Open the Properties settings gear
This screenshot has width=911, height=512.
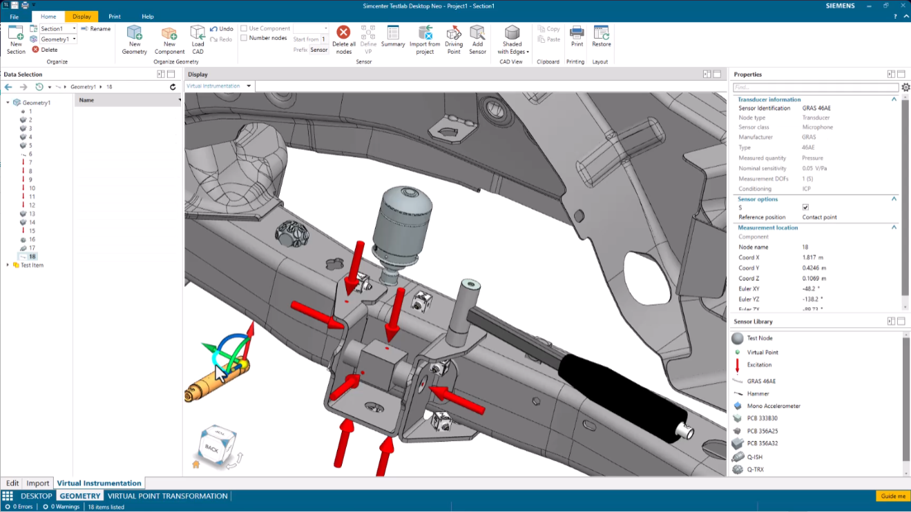point(905,88)
